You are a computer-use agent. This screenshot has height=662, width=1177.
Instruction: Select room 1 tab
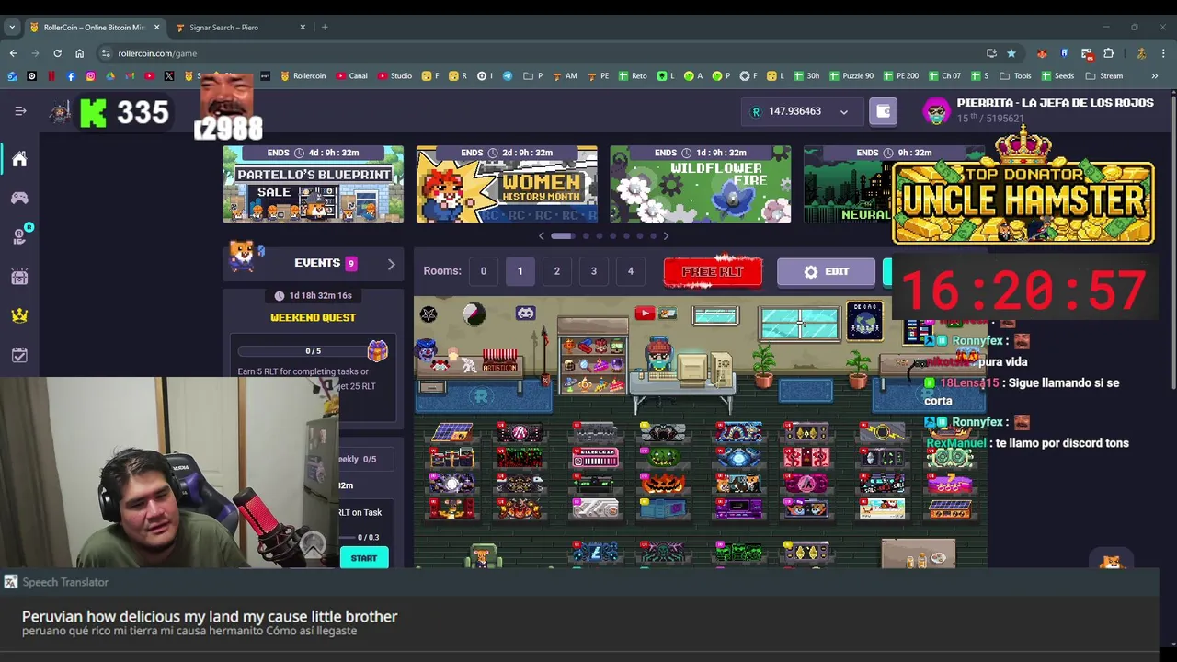[x=520, y=271]
